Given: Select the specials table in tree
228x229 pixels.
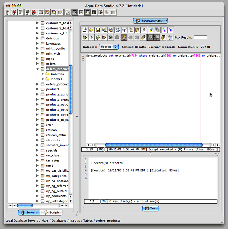Looking at the screenshot, I should 51,150.
